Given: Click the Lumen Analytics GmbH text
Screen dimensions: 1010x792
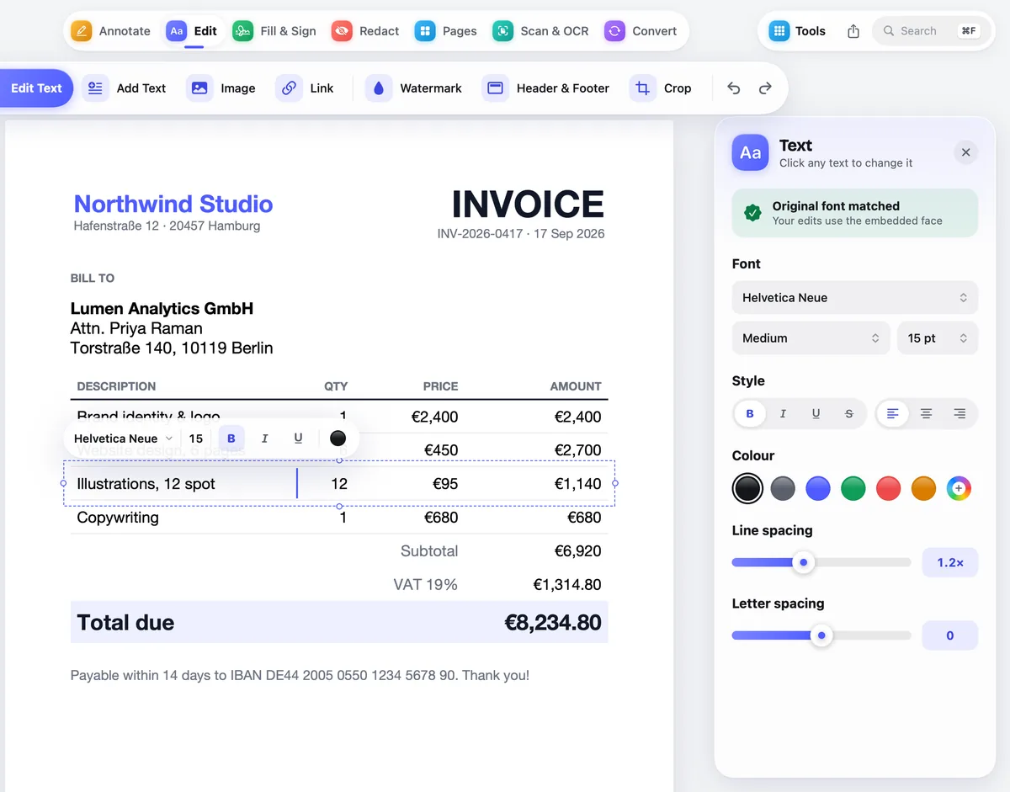Looking at the screenshot, I should [162, 309].
